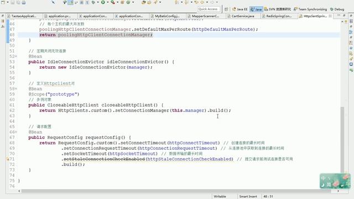Click the New Java Class green icon

point(128,2)
